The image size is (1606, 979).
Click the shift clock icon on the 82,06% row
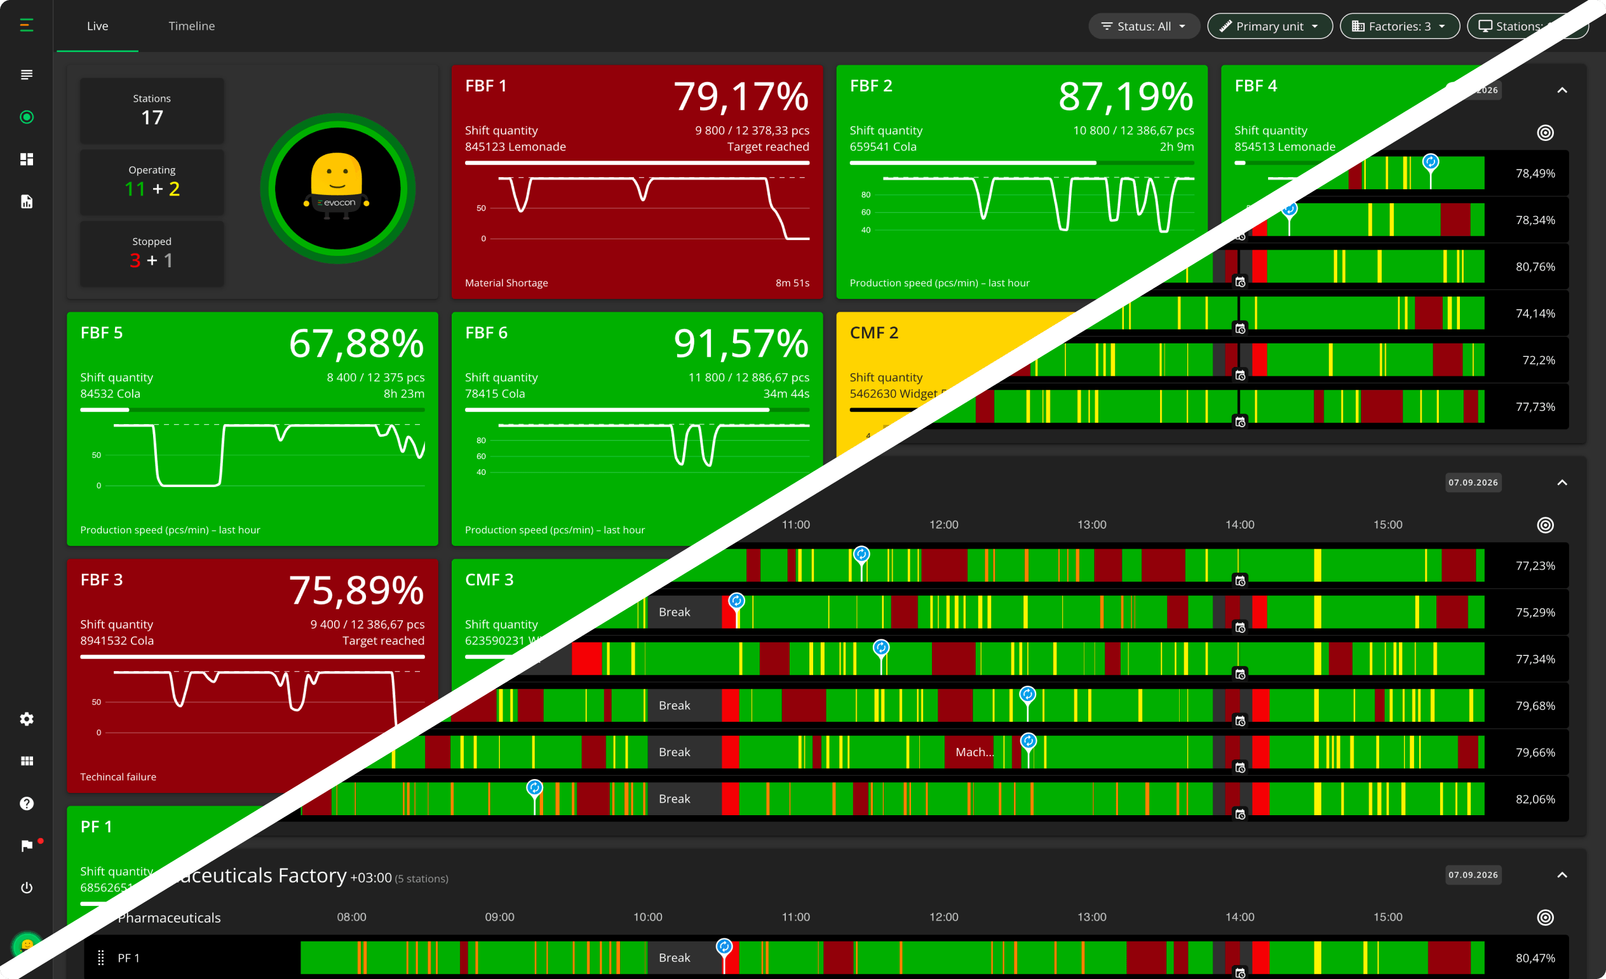(x=1240, y=815)
